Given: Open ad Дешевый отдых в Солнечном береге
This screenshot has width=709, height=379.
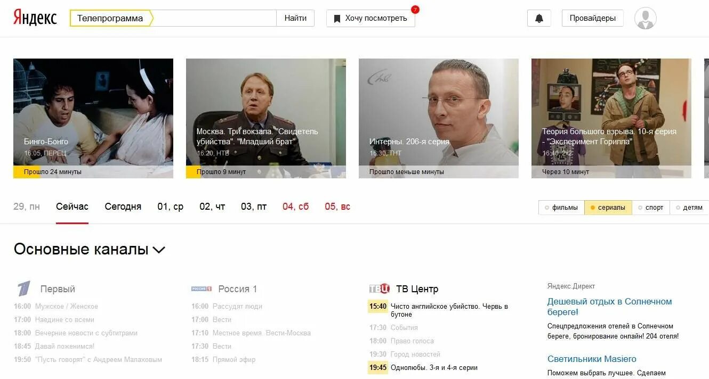Looking at the screenshot, I should 610,307.
